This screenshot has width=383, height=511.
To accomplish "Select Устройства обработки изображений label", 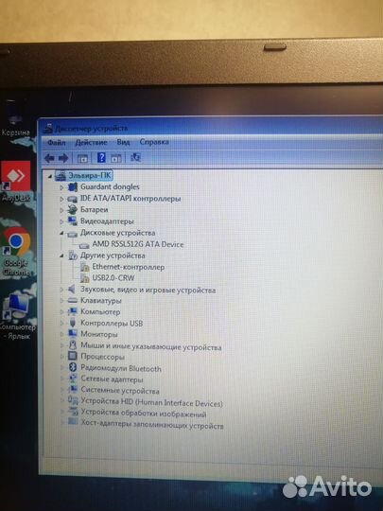I will pos(144,414).
